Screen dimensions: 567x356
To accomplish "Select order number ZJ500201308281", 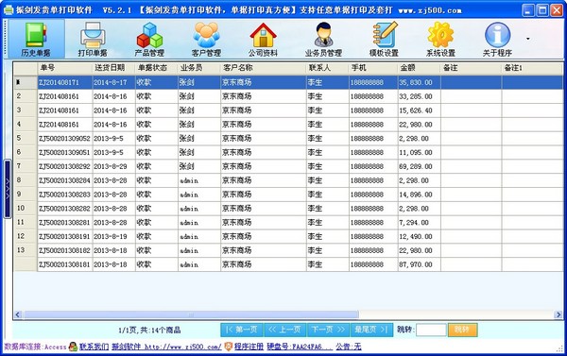I will (65, 223).
